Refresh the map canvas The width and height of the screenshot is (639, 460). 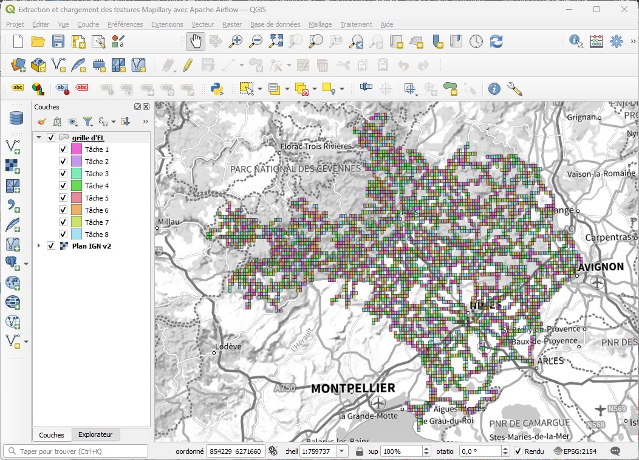click(x=496, y=41)
